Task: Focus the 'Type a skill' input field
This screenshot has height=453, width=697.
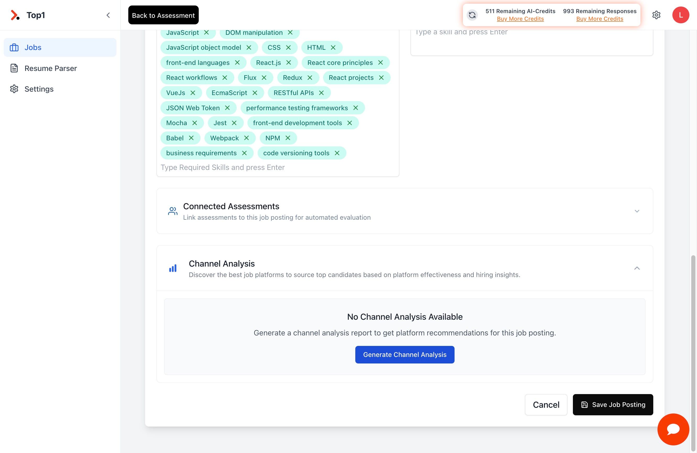Action: point(532,32)
